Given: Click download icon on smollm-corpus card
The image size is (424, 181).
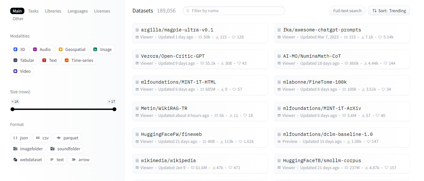Looking at the screenshot, I should coord(367,168).
